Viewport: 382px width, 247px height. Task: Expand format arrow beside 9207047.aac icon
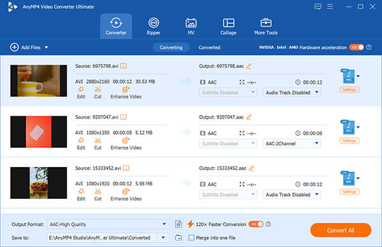tap(358, 127)
